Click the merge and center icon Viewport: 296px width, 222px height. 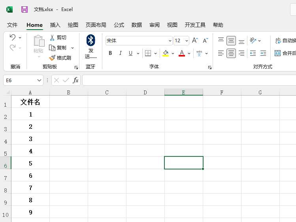pyautogui.click(x=277, y=53)
